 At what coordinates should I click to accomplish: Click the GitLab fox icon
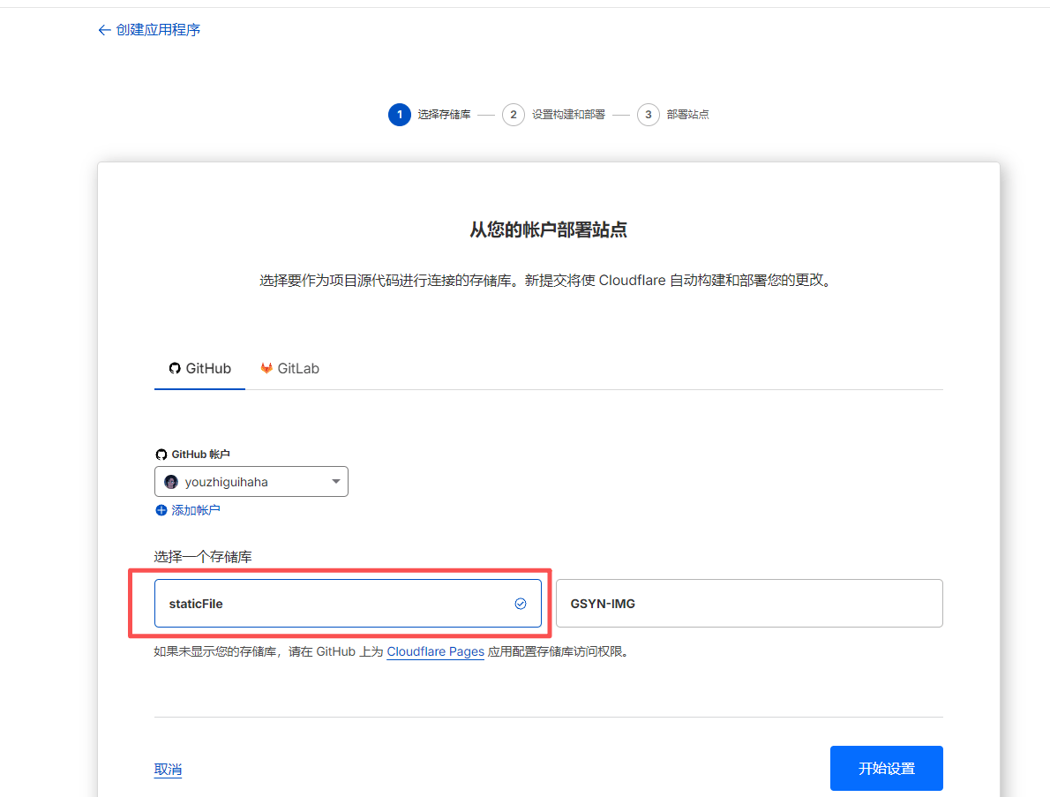[266, 368]
